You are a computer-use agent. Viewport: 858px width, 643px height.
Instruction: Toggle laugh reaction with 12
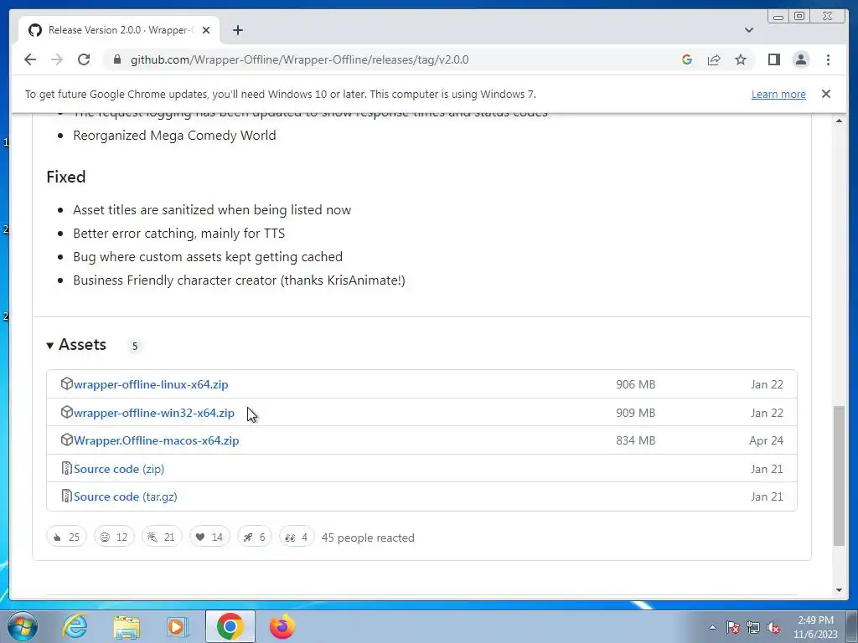114,538
